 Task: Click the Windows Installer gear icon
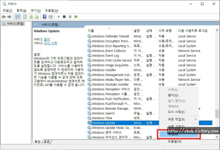click(89, 70)
